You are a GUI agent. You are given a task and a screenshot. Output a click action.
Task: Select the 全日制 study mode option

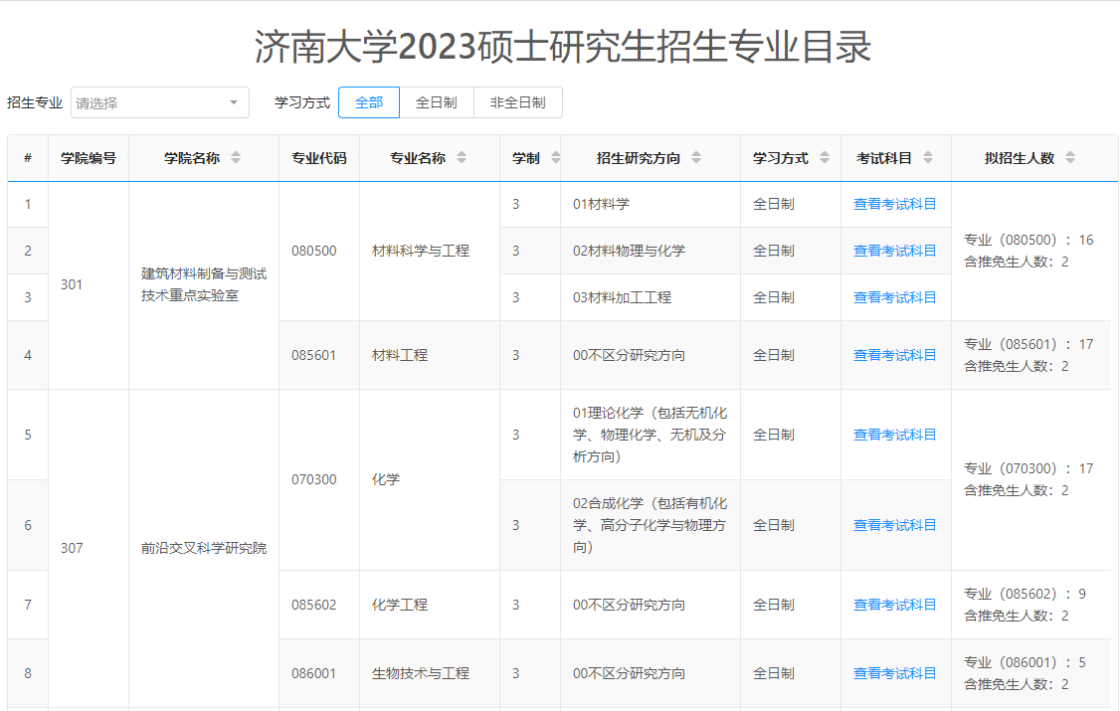436,102
